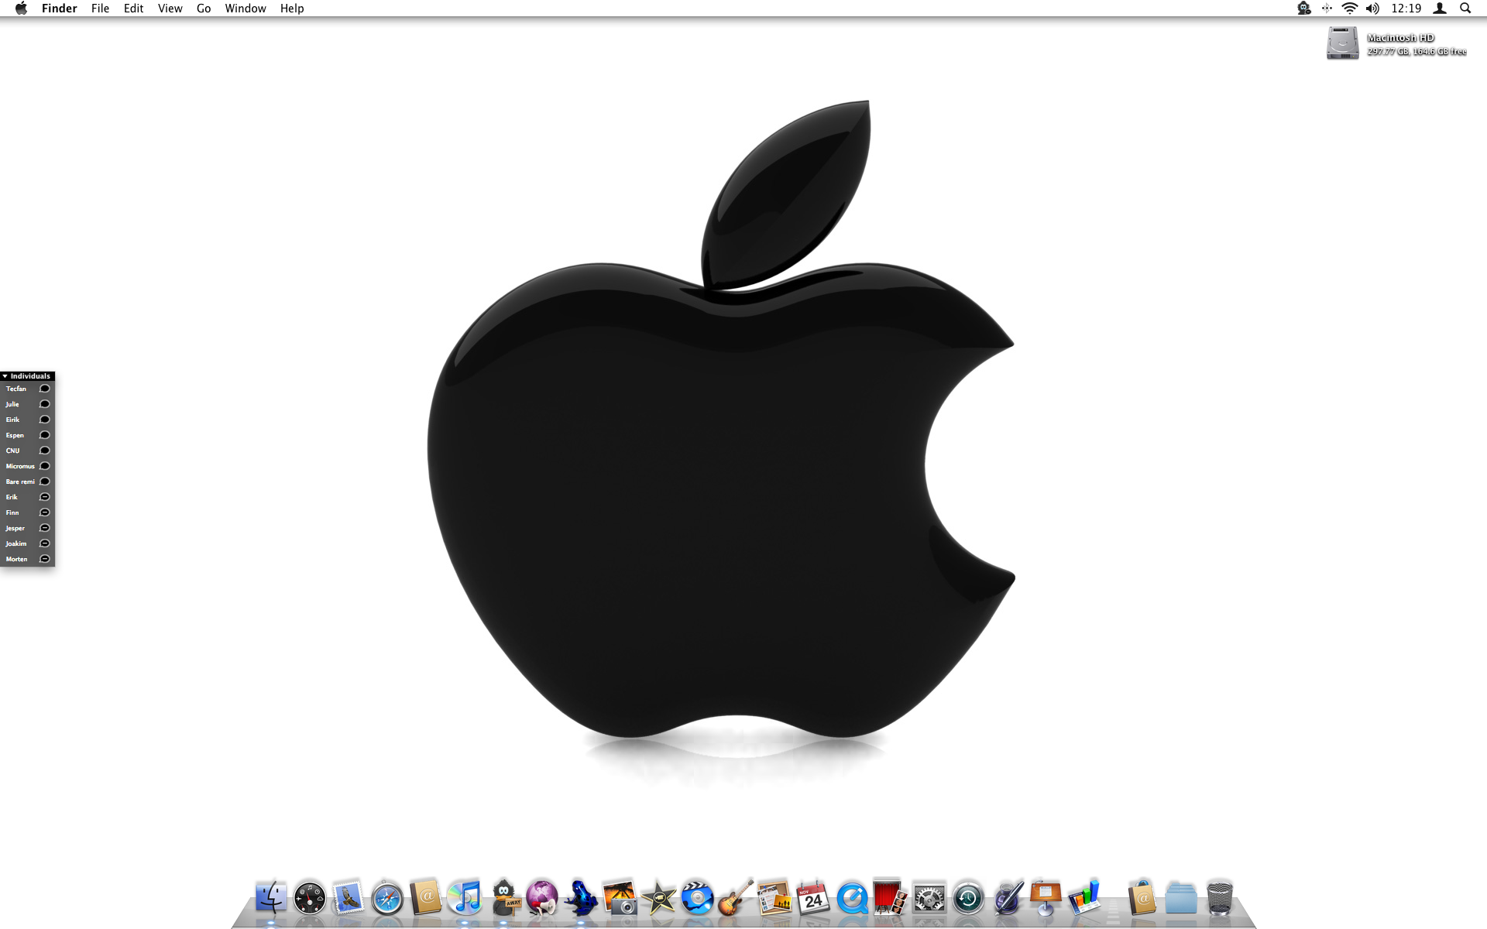The image size is (1487, 929).
Task: Click the away bubble next to Morten
Action: tap(45, 559)
